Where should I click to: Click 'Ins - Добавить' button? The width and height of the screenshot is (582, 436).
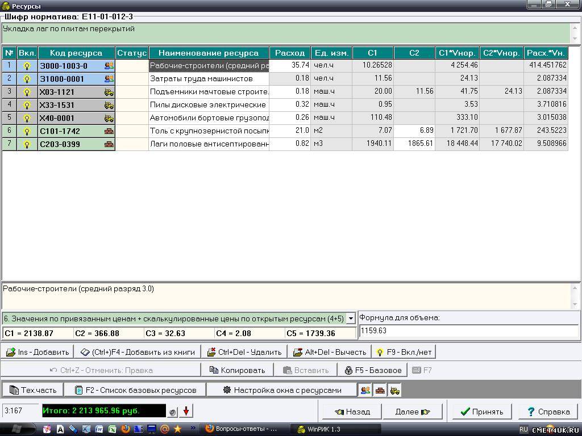38,352
